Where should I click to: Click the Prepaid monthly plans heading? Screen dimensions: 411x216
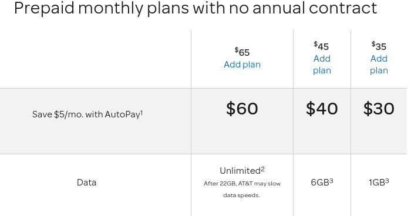coord(196,8)
